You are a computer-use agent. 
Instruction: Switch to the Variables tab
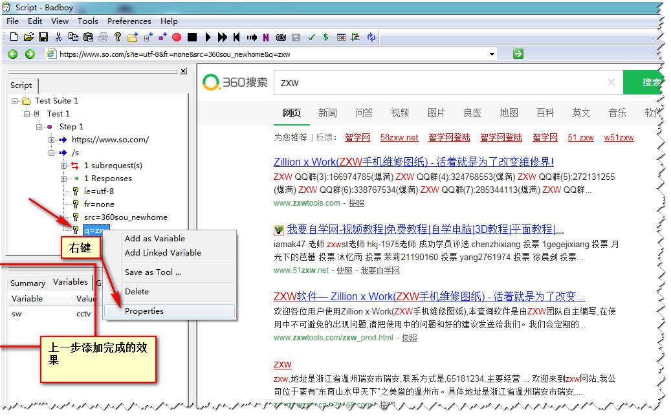(71, 282)
